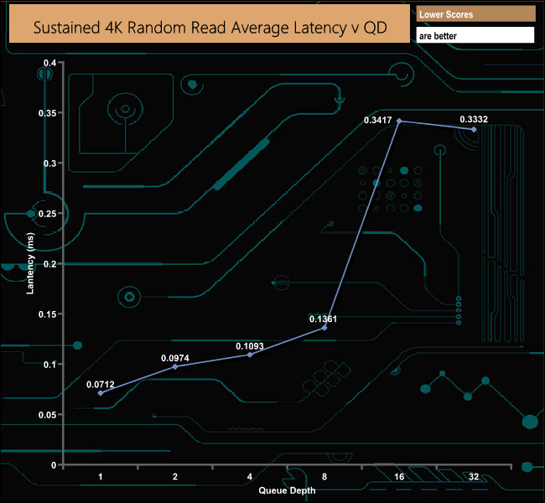Click y-axis tick label 0.25

click(x=47, y=214)
